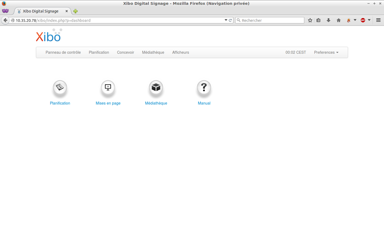Click the Manual question mark icon
Image resolution: width=384 pixels, height=233 pixels.
[204, 88]
